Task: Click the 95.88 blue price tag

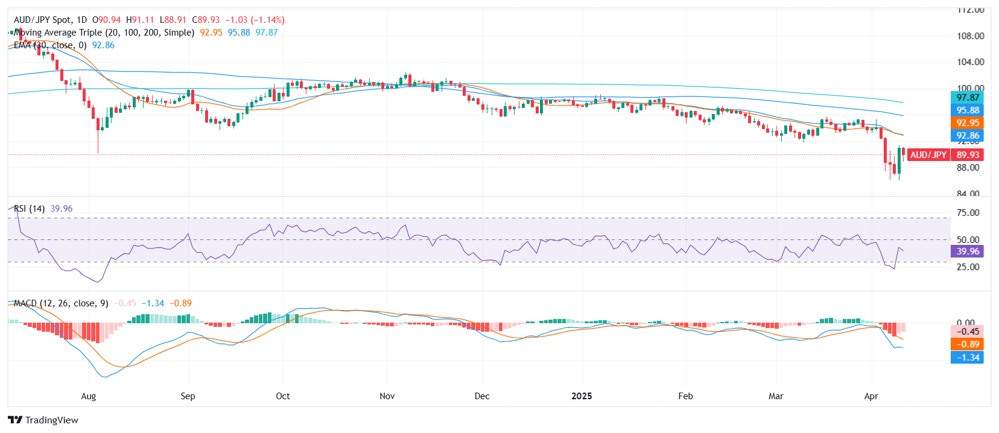Action: pyautogui.click(x=967, y=110)
